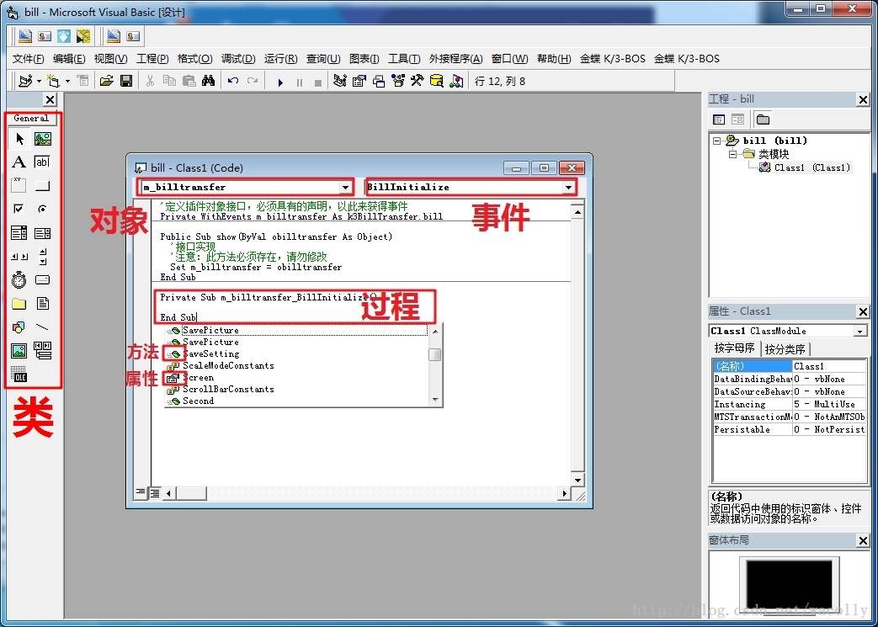
Task: Select the ListBox control in toolbox
Action: pos(43,232)
